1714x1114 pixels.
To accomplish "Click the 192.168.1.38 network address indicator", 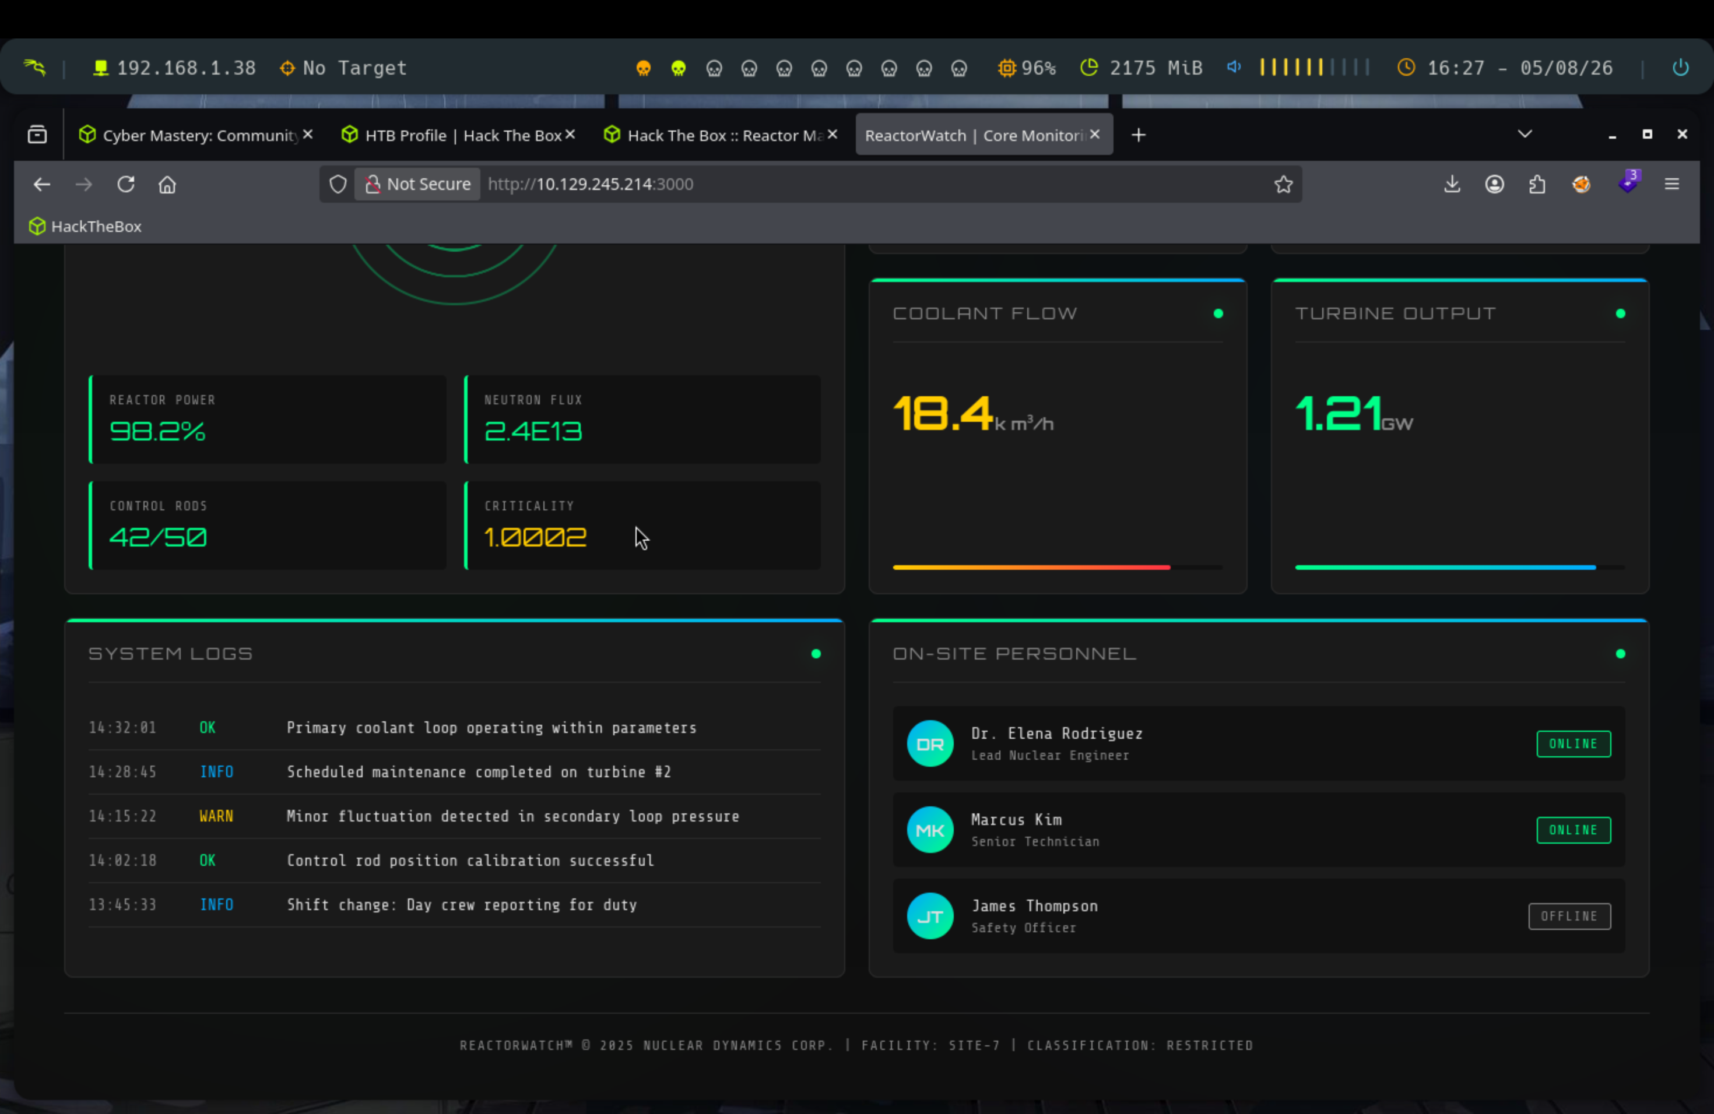I will (175, 68).
